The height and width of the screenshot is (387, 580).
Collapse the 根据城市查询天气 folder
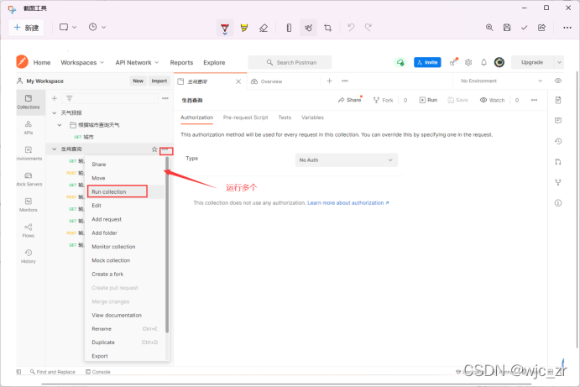[60, 125]
